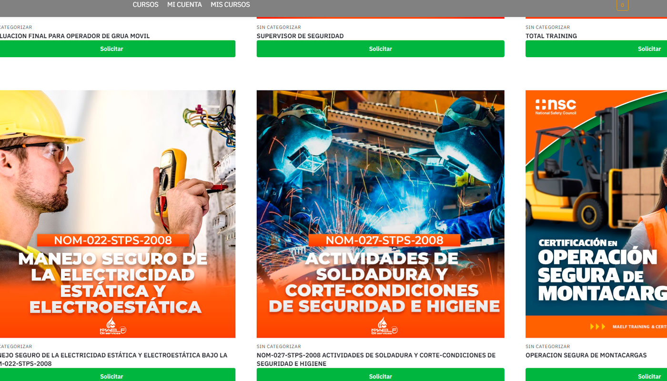Open MIS CURSOS in navigation

pyautogui.click(x=230, y=5)
